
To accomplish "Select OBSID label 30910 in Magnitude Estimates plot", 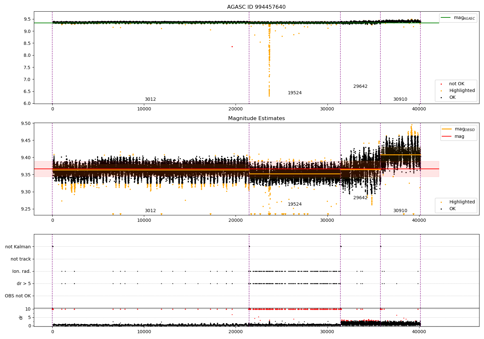I will (x=400, y=211).
